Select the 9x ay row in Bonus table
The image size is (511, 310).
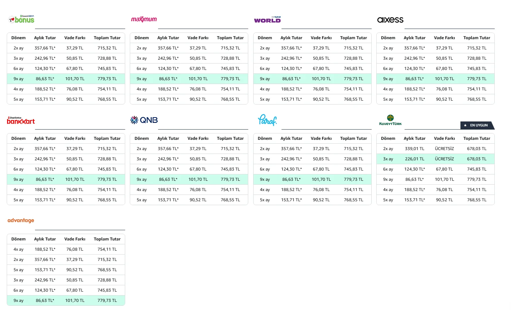(x=66, y=79)
